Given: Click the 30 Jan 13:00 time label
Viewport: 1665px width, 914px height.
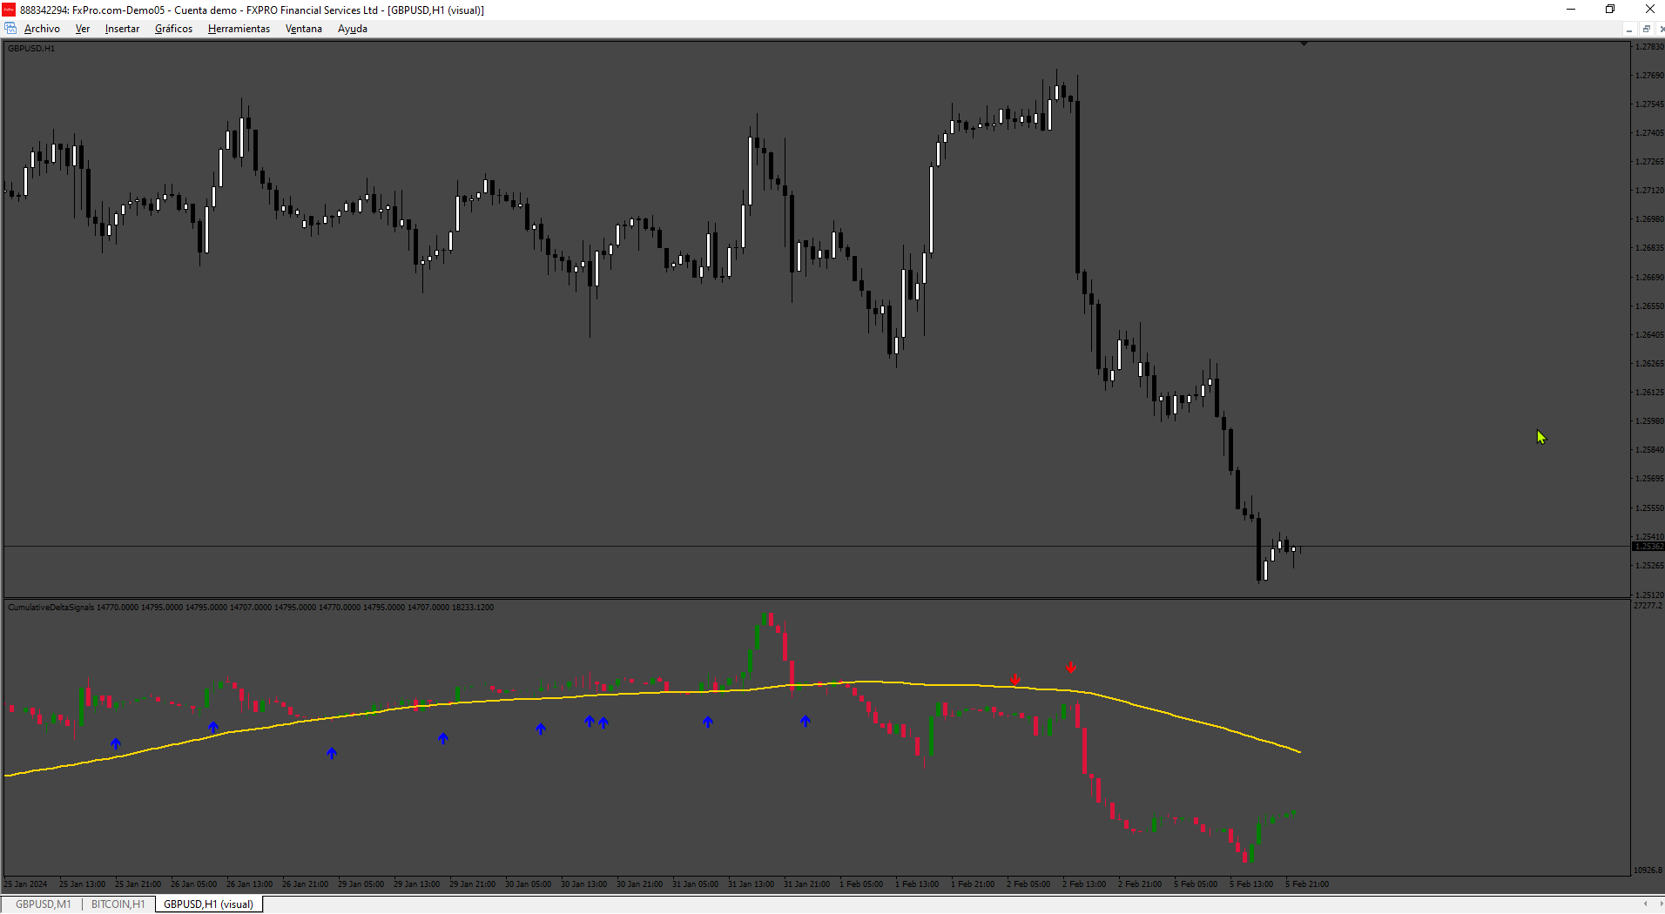Looking at the screenshot, I should (583, 884).
